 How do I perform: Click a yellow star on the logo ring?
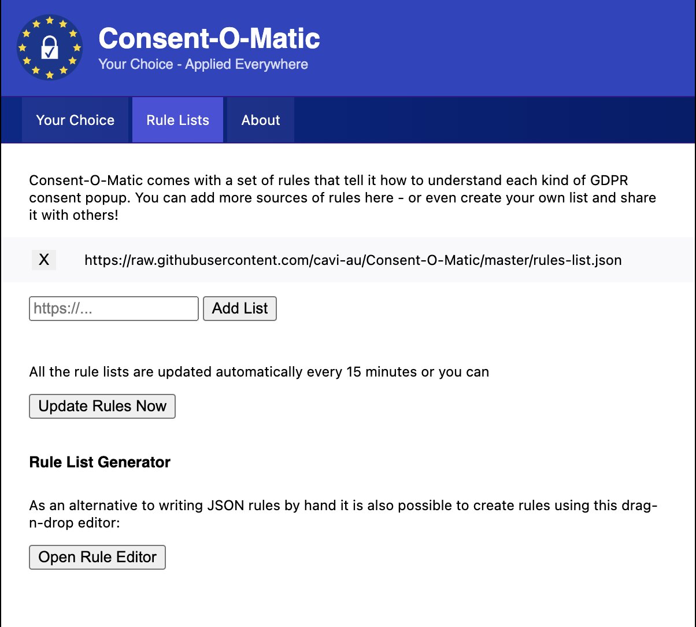pyautogui.click(x=50, y=21)
